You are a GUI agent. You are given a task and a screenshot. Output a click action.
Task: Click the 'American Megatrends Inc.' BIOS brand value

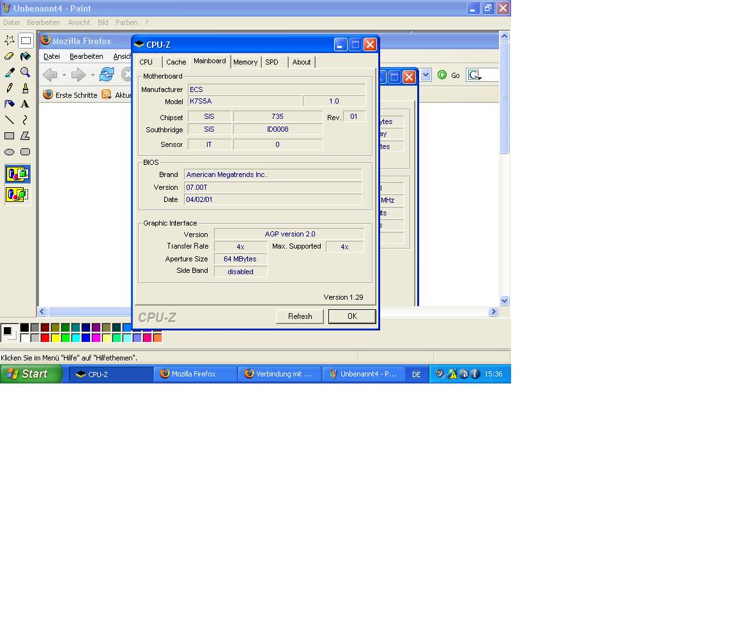(x=272, y=175)
